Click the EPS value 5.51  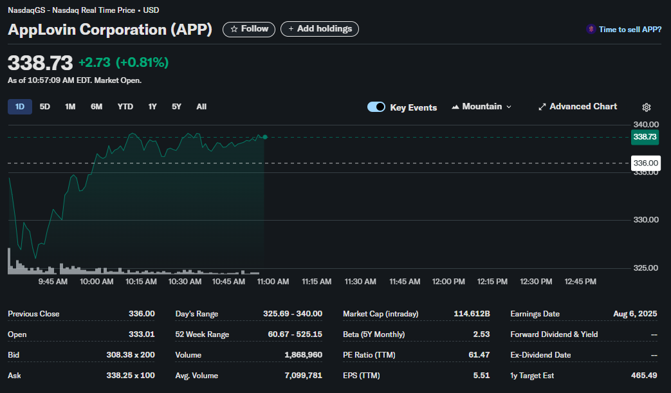pyautogui.click(x=481, y=375)
